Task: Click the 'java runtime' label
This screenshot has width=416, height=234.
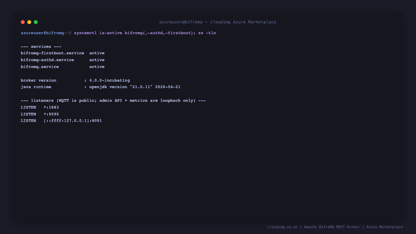Action: pyautogui.click(x=36, y=87)
